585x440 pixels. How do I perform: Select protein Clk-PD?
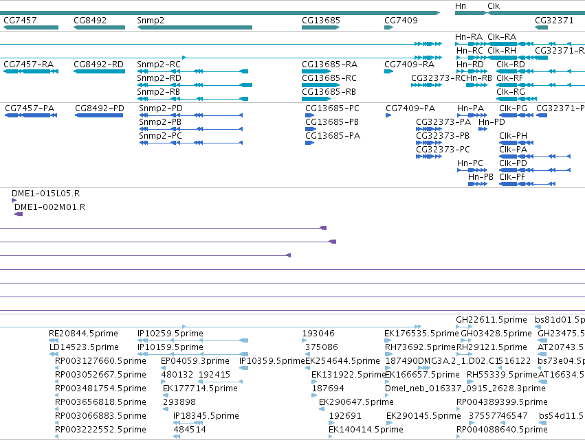tap(514, 163)
